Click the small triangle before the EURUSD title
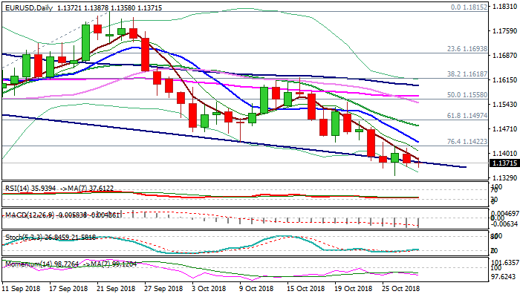Image resolution: width=520 pixels, height=297 pixels. coord(4,7)
